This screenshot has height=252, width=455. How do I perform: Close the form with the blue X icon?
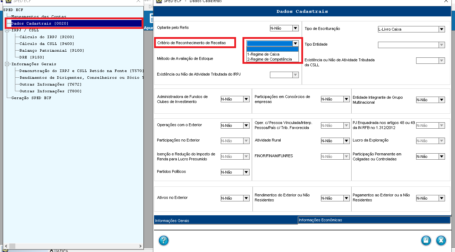pos(441,240)
